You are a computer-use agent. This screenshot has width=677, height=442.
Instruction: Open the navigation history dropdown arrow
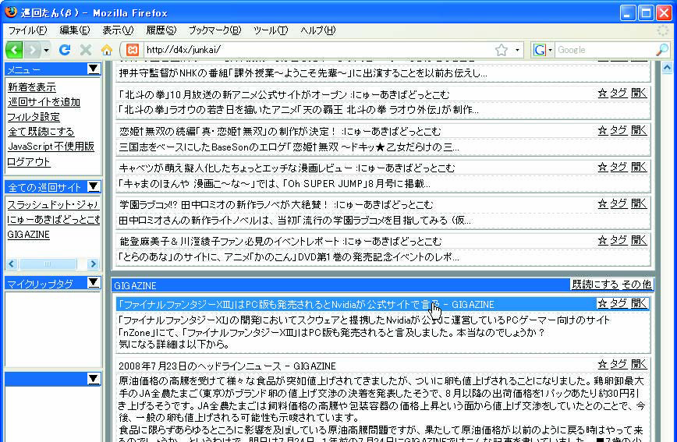[47, 51]
